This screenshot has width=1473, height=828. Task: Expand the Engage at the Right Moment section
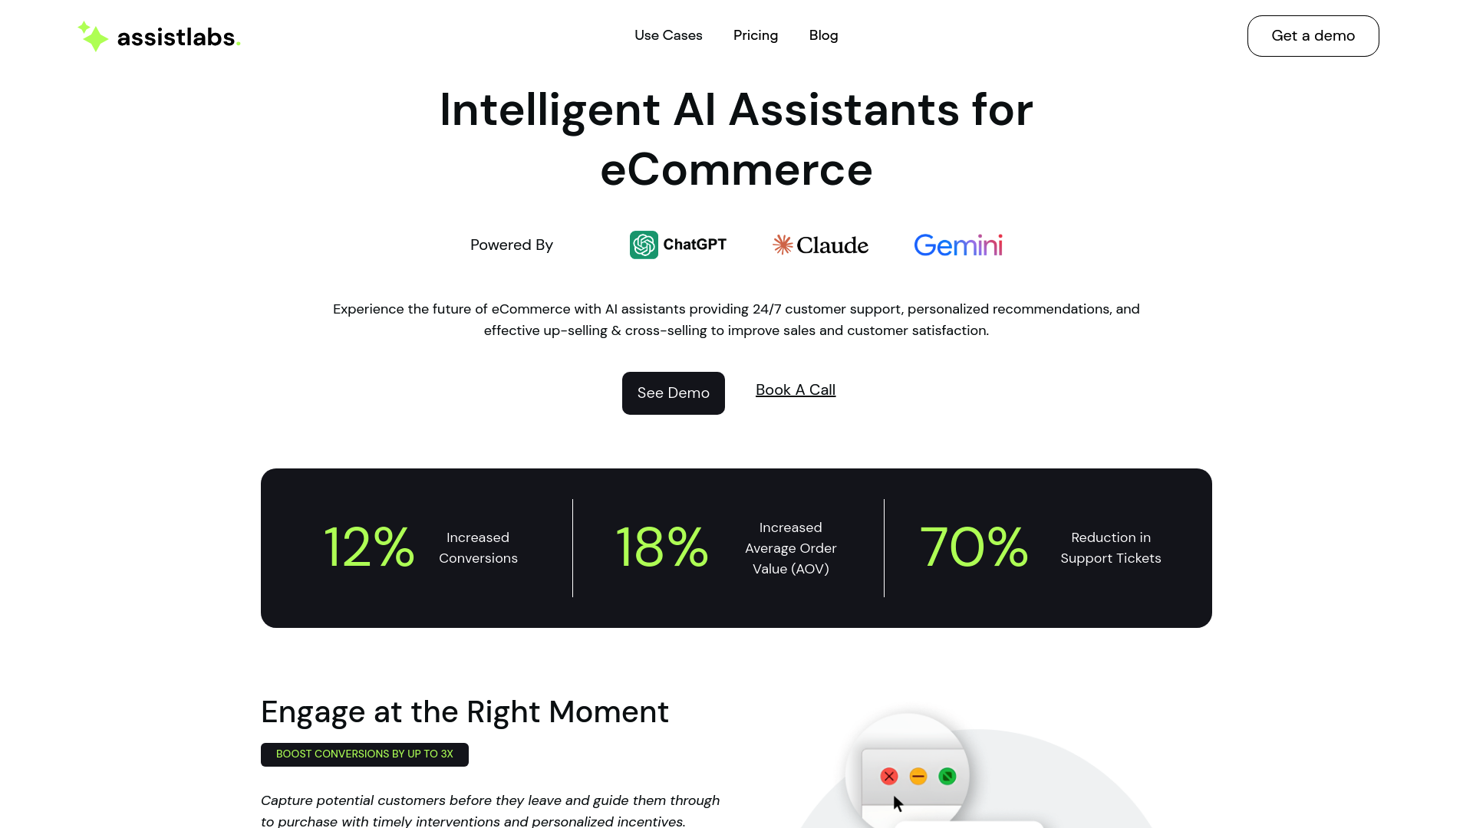click(464, 711)
